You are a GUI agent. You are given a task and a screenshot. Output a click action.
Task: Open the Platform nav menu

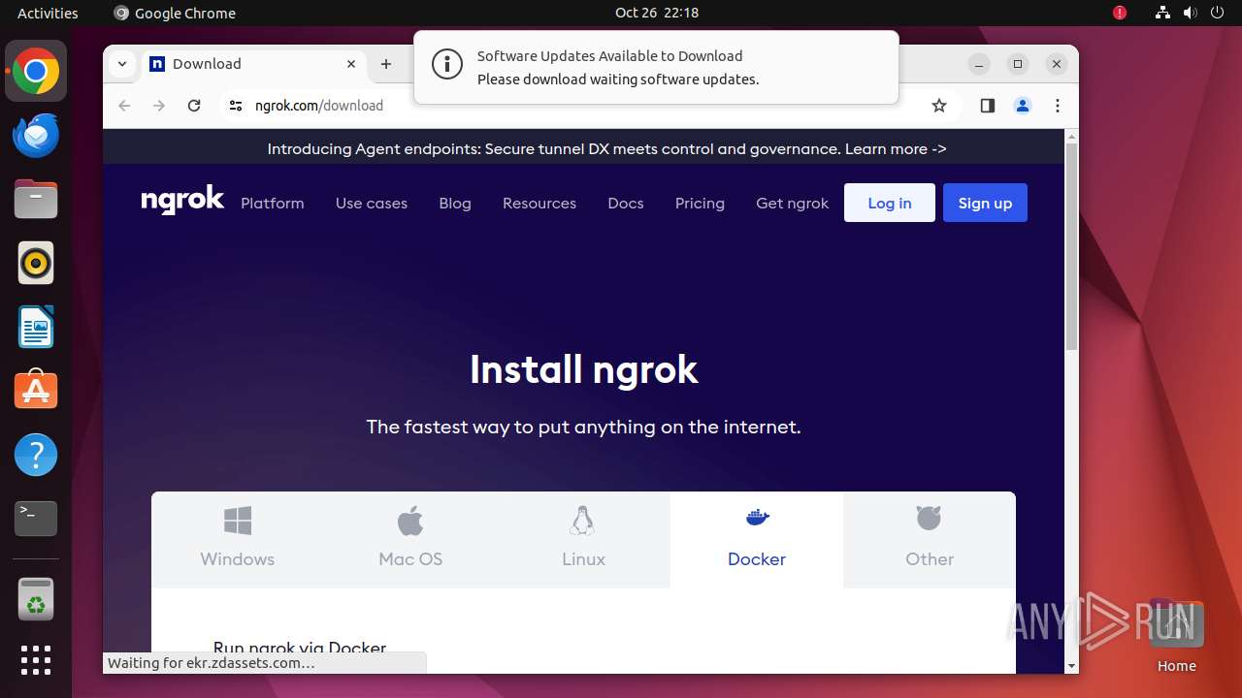tap(273, 203)
